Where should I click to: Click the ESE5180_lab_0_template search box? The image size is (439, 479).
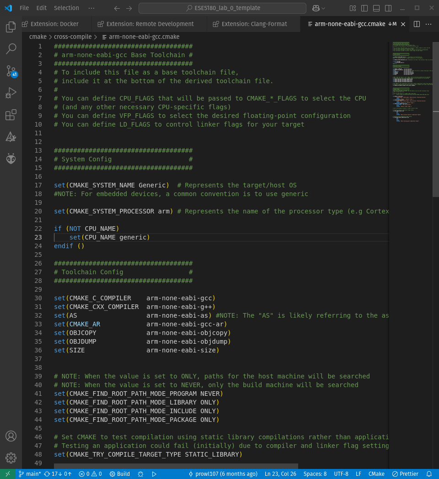click(222, 8)
